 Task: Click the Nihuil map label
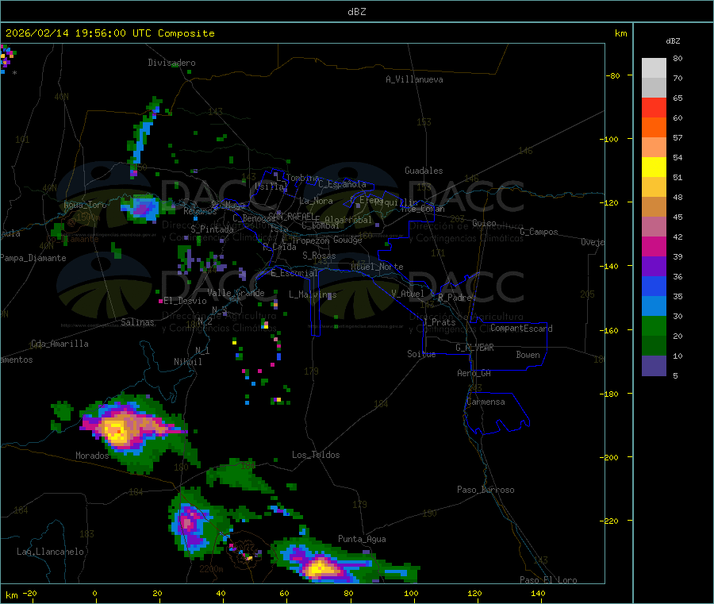click(187, 362)
